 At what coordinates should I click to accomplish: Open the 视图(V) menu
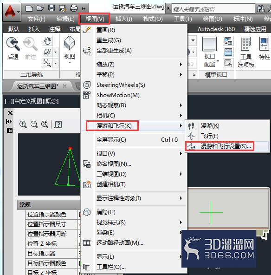(x=95, y=19)
